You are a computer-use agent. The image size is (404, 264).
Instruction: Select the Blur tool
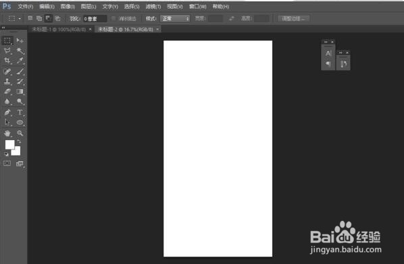click(x=7, y=102)
